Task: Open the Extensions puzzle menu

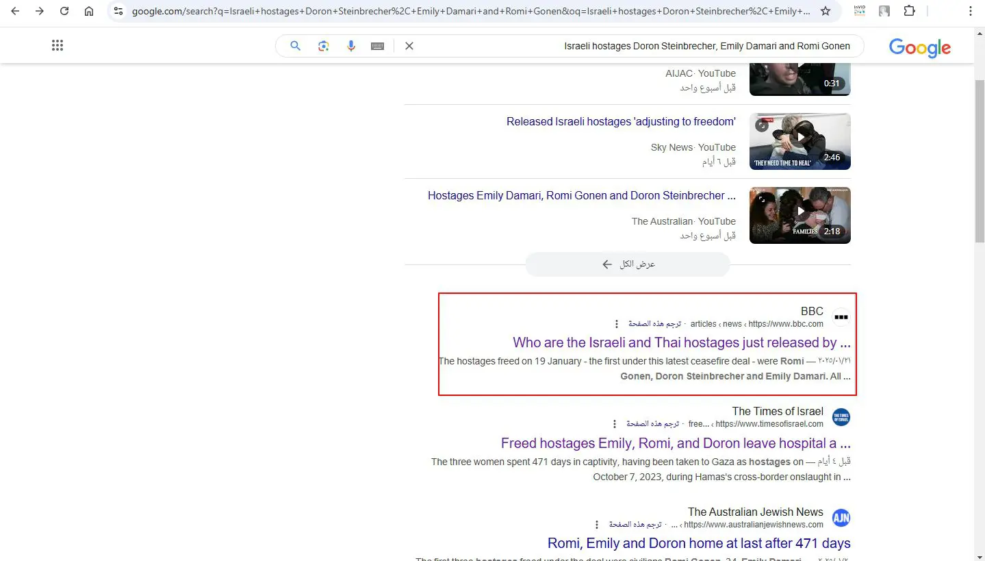Action: click(x=909, y=11)
